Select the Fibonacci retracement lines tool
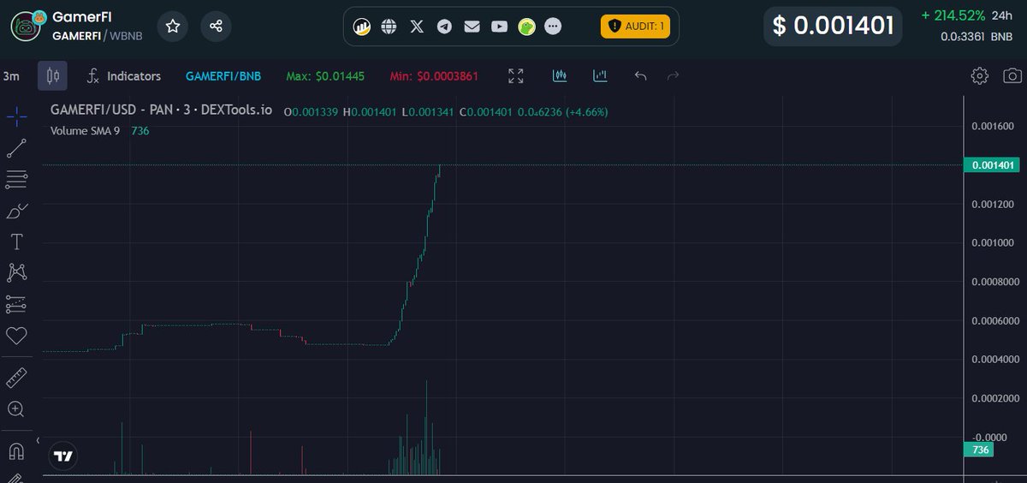 click(16, 179)
